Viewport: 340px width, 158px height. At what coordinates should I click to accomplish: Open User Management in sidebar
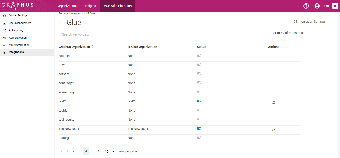click(20, 23)
